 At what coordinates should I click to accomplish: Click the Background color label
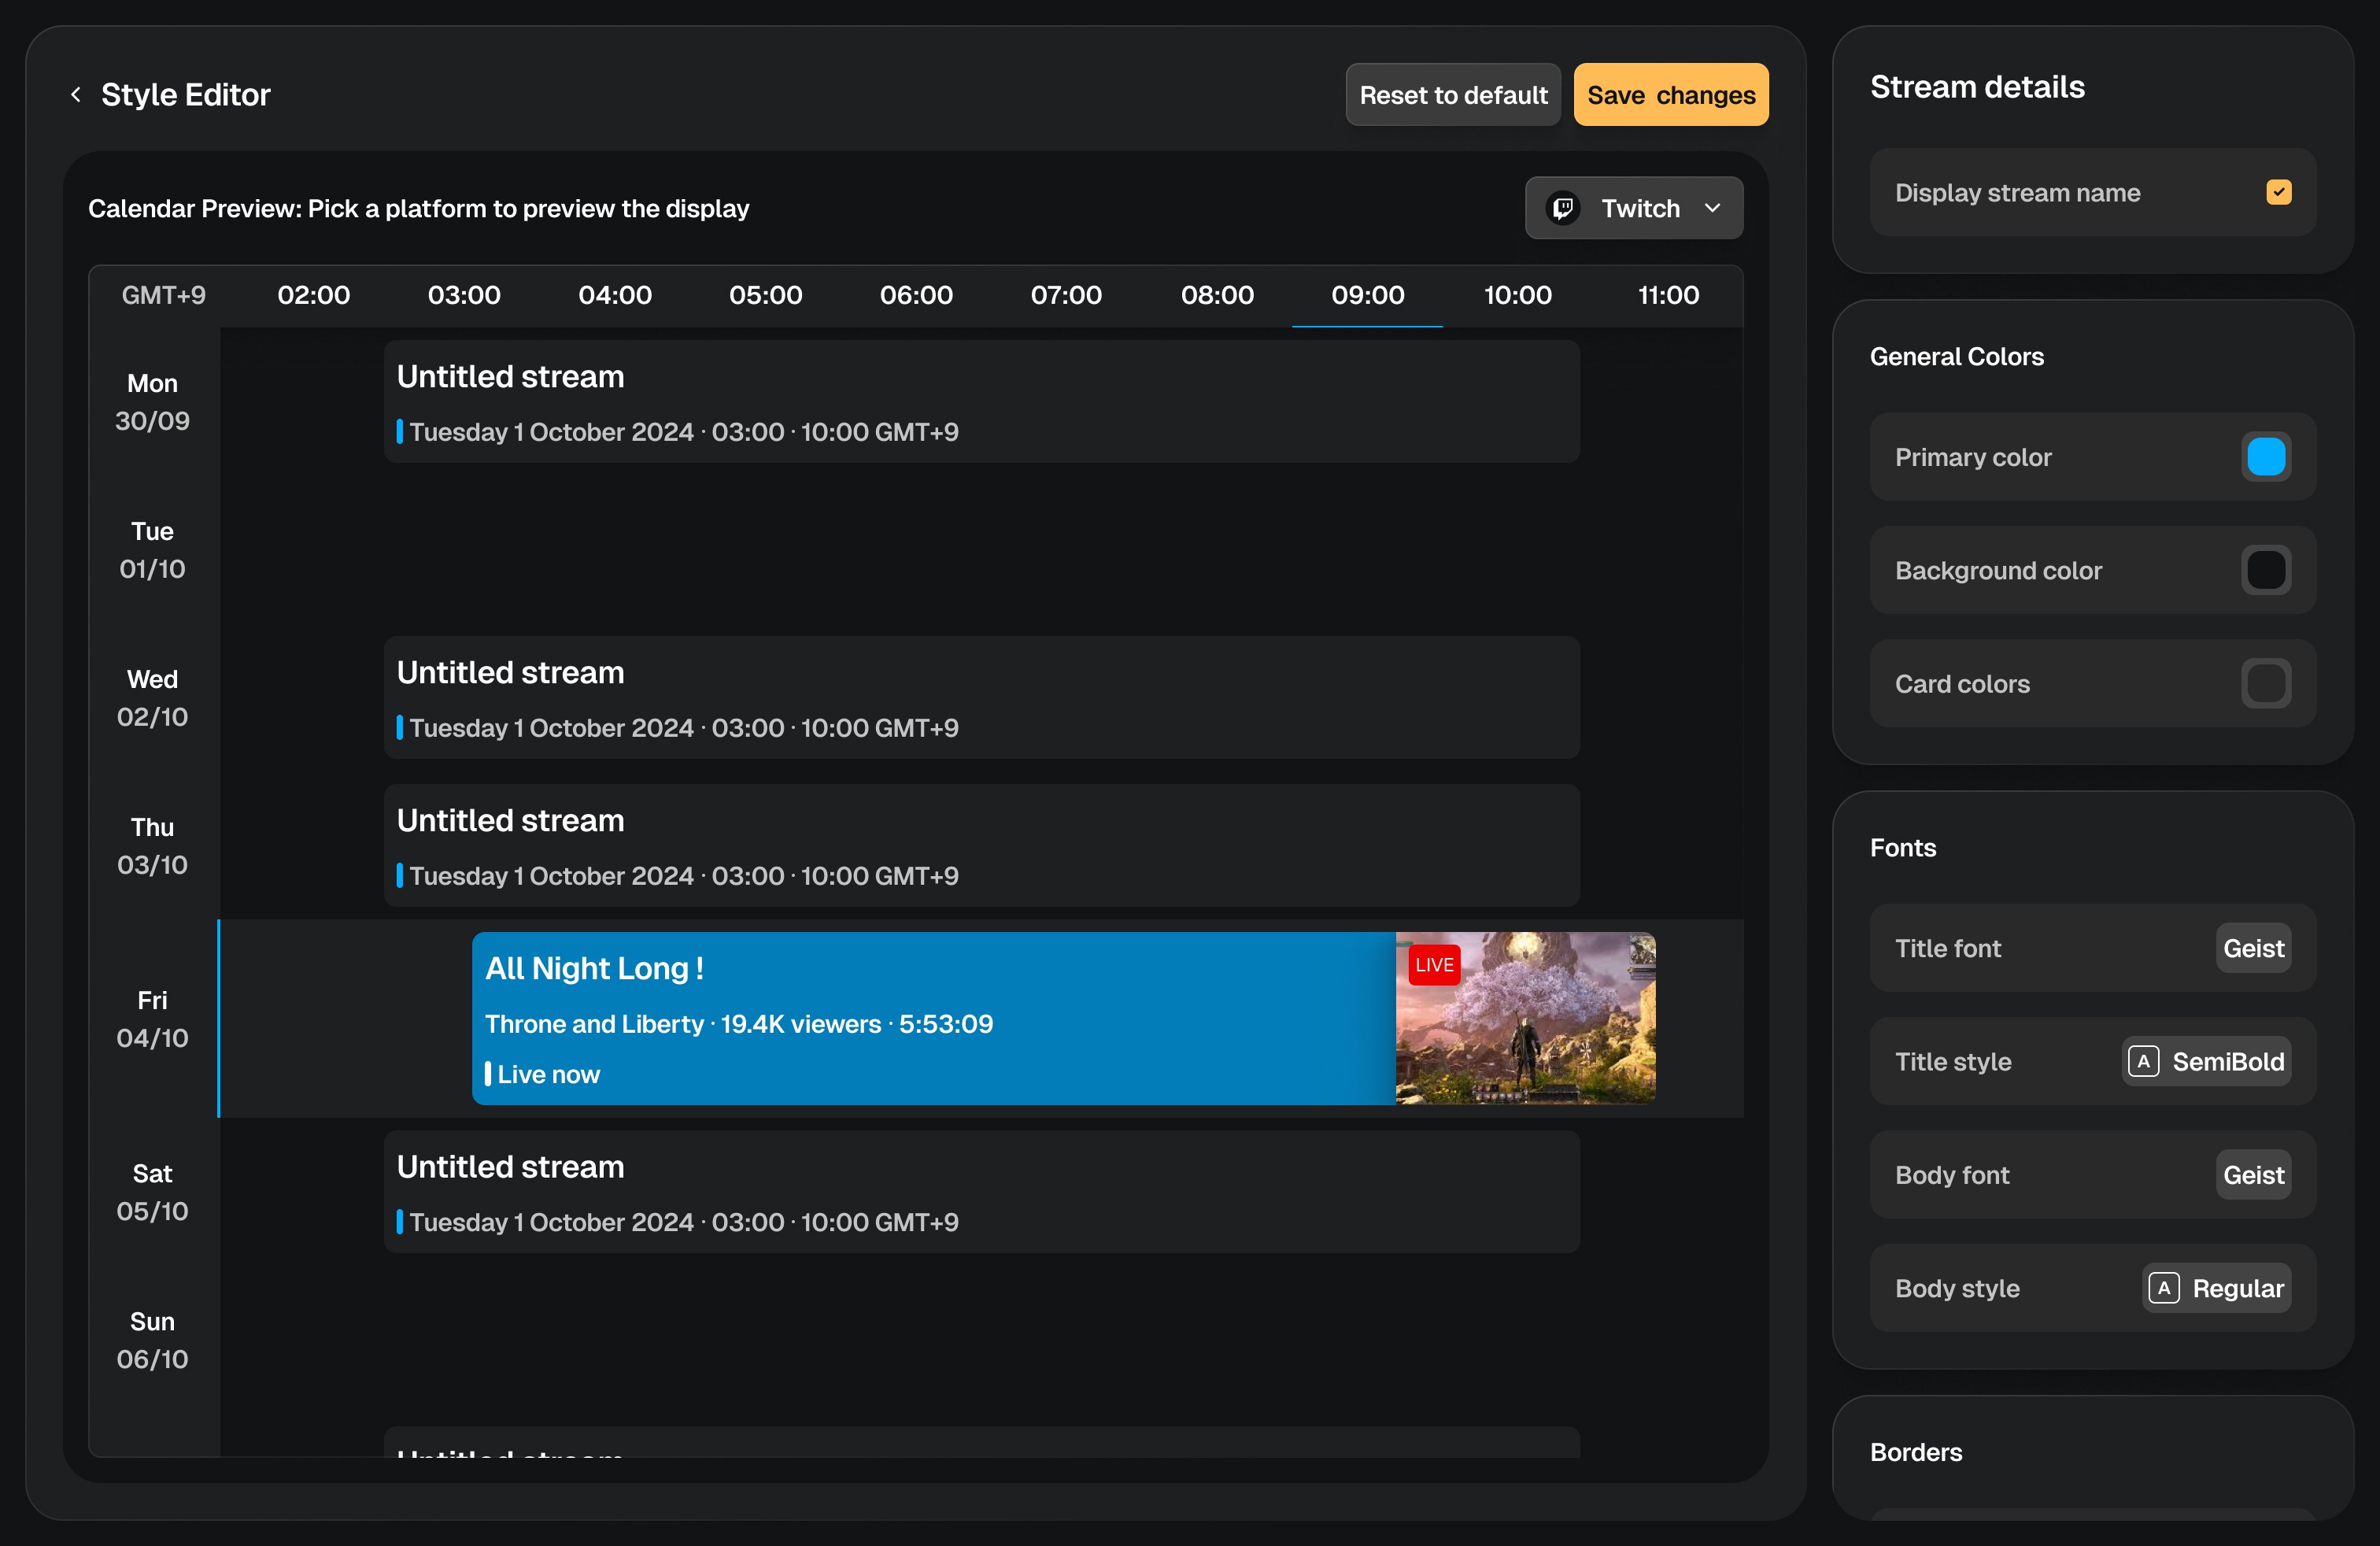coord(1998,570)
